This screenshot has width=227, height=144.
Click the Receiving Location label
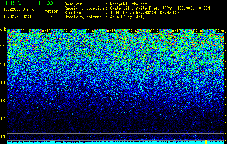pyautogui.click(x=84, y=8)
